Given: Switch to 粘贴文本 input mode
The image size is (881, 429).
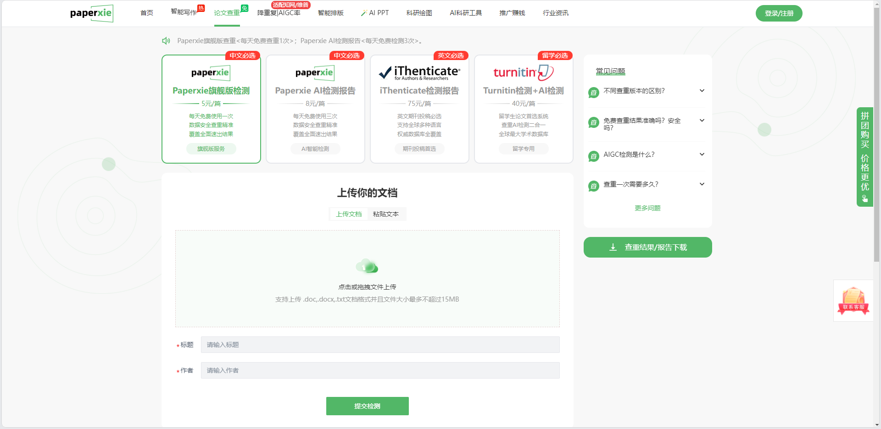Looking at the screenshot, I should click(385, 214).
